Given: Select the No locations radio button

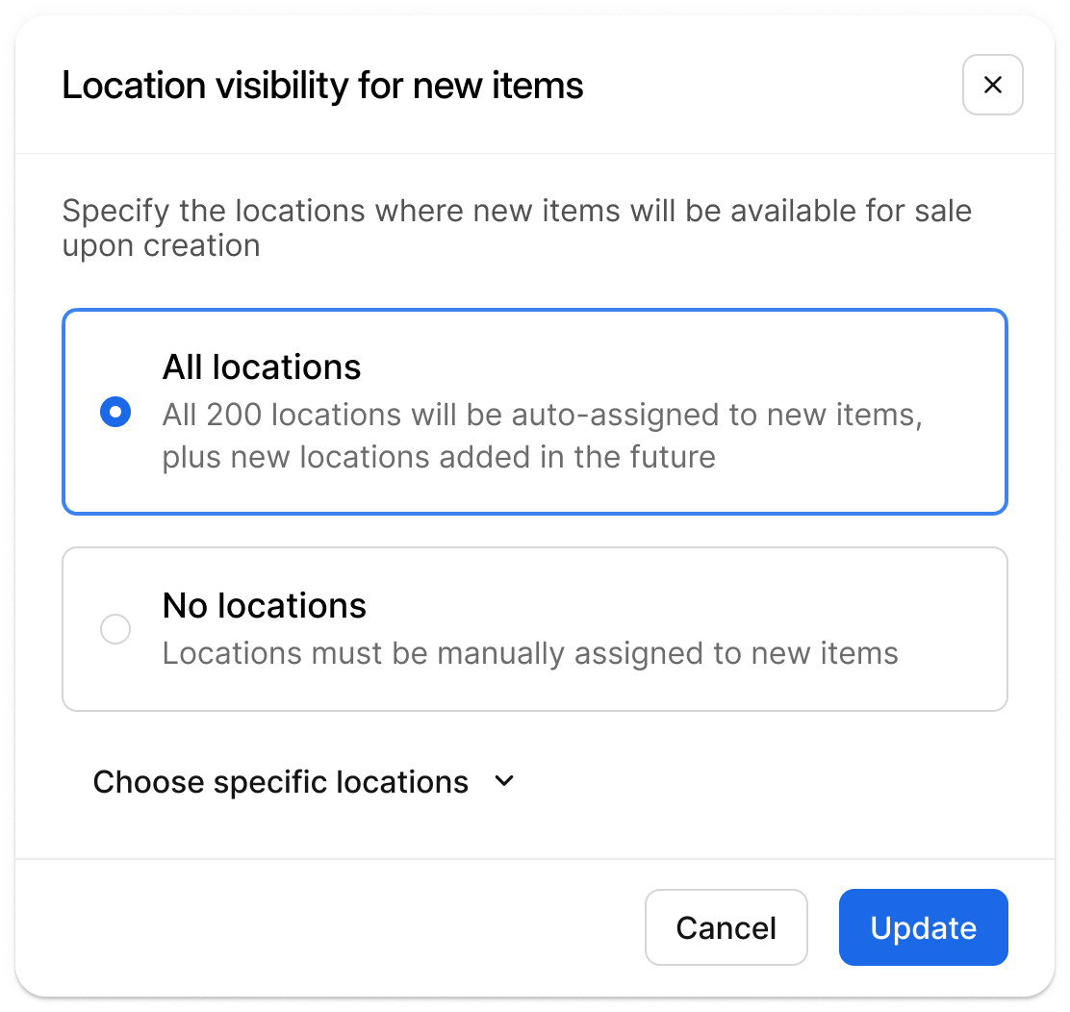Looking at the screenshot, I should (115, 630).
